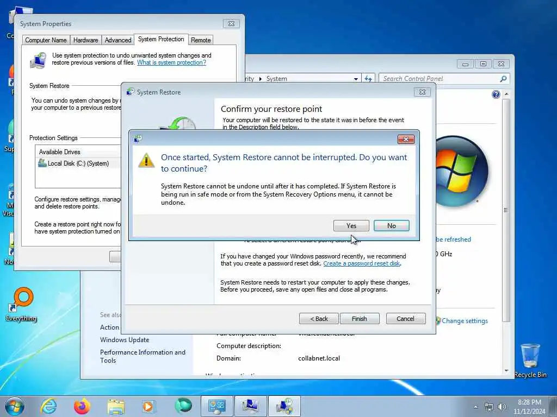
Task: Click System Restore title bar icon
Action: click(131, 92)
